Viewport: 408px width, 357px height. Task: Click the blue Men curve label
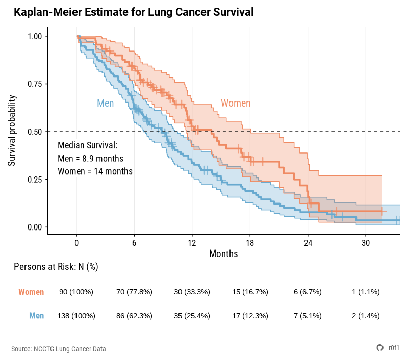pyautogui.click(x=105, y=104)
